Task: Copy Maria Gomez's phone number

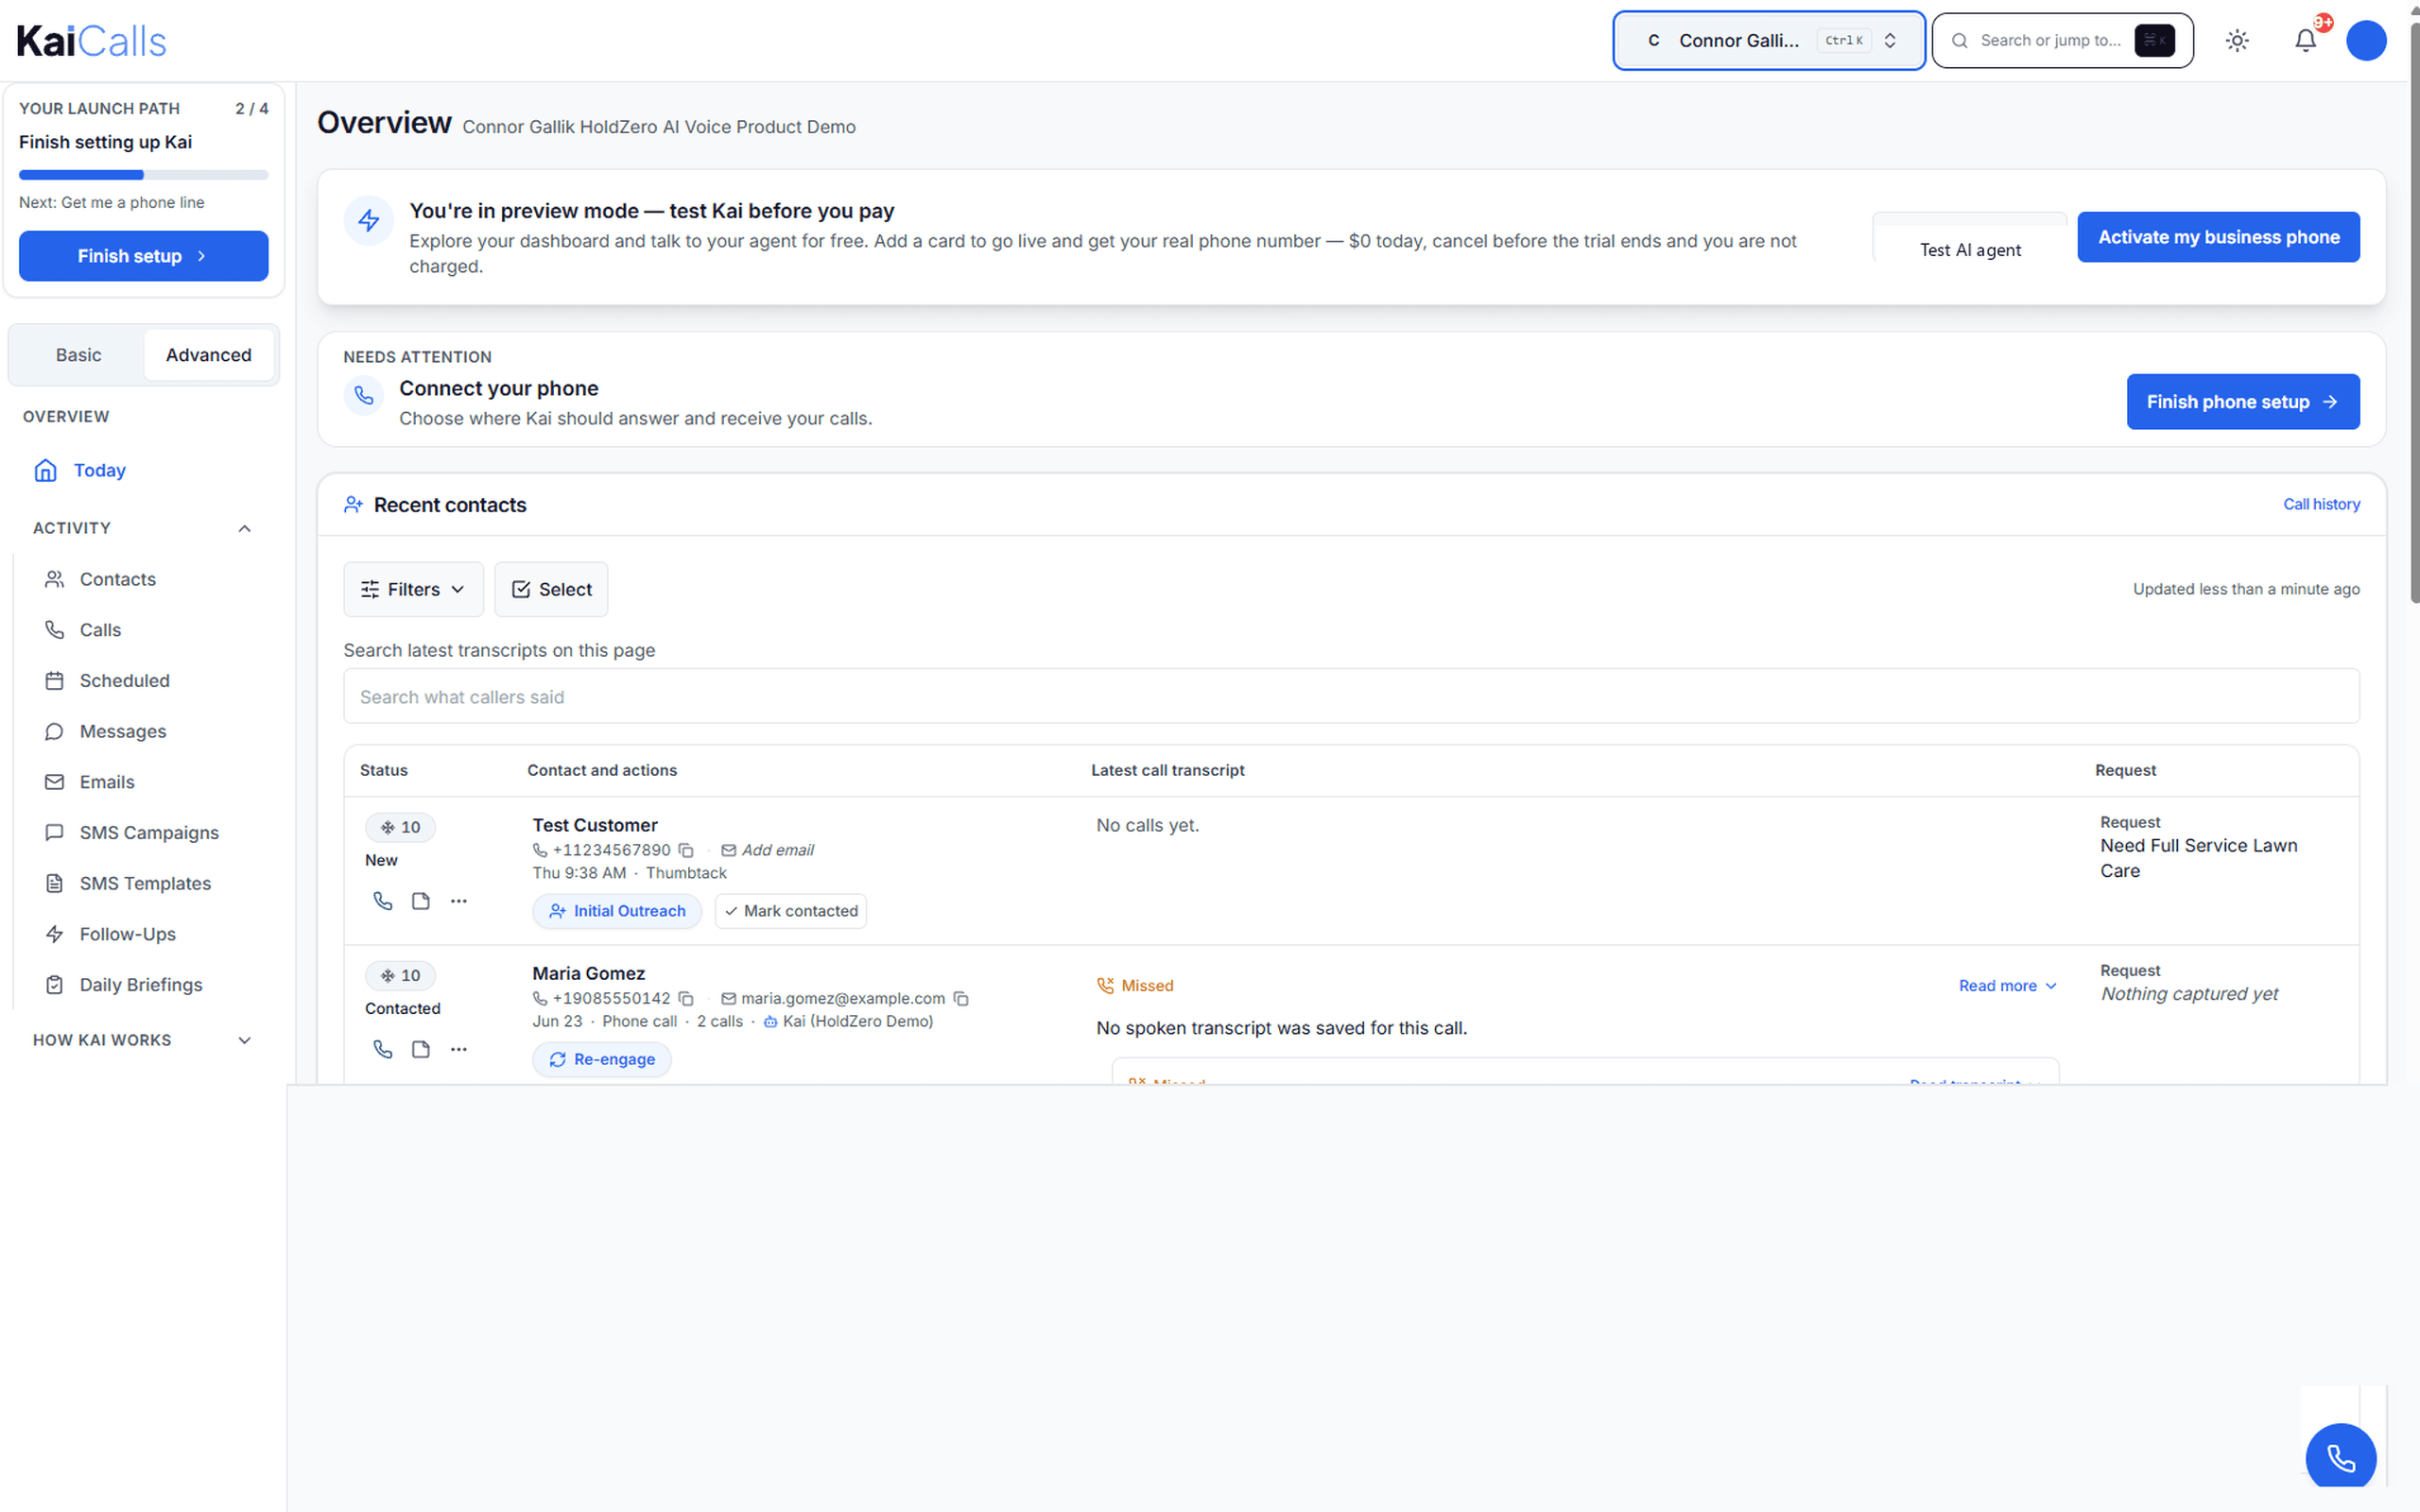Action: (686, 998)
